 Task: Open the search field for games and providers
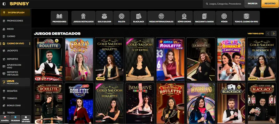click(223, 4)
